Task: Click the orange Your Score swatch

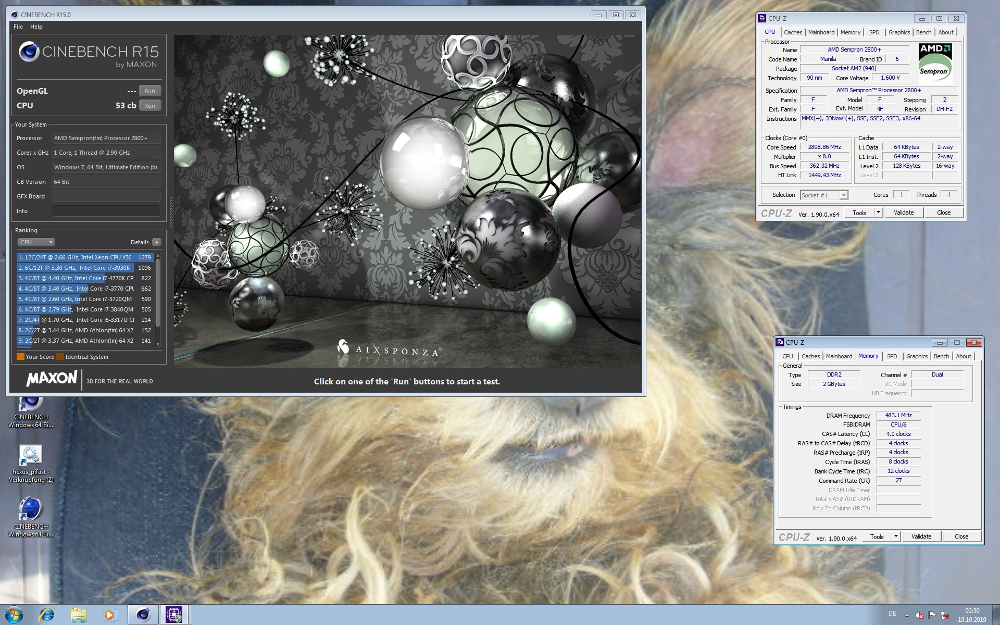Action: pos(20,357)
